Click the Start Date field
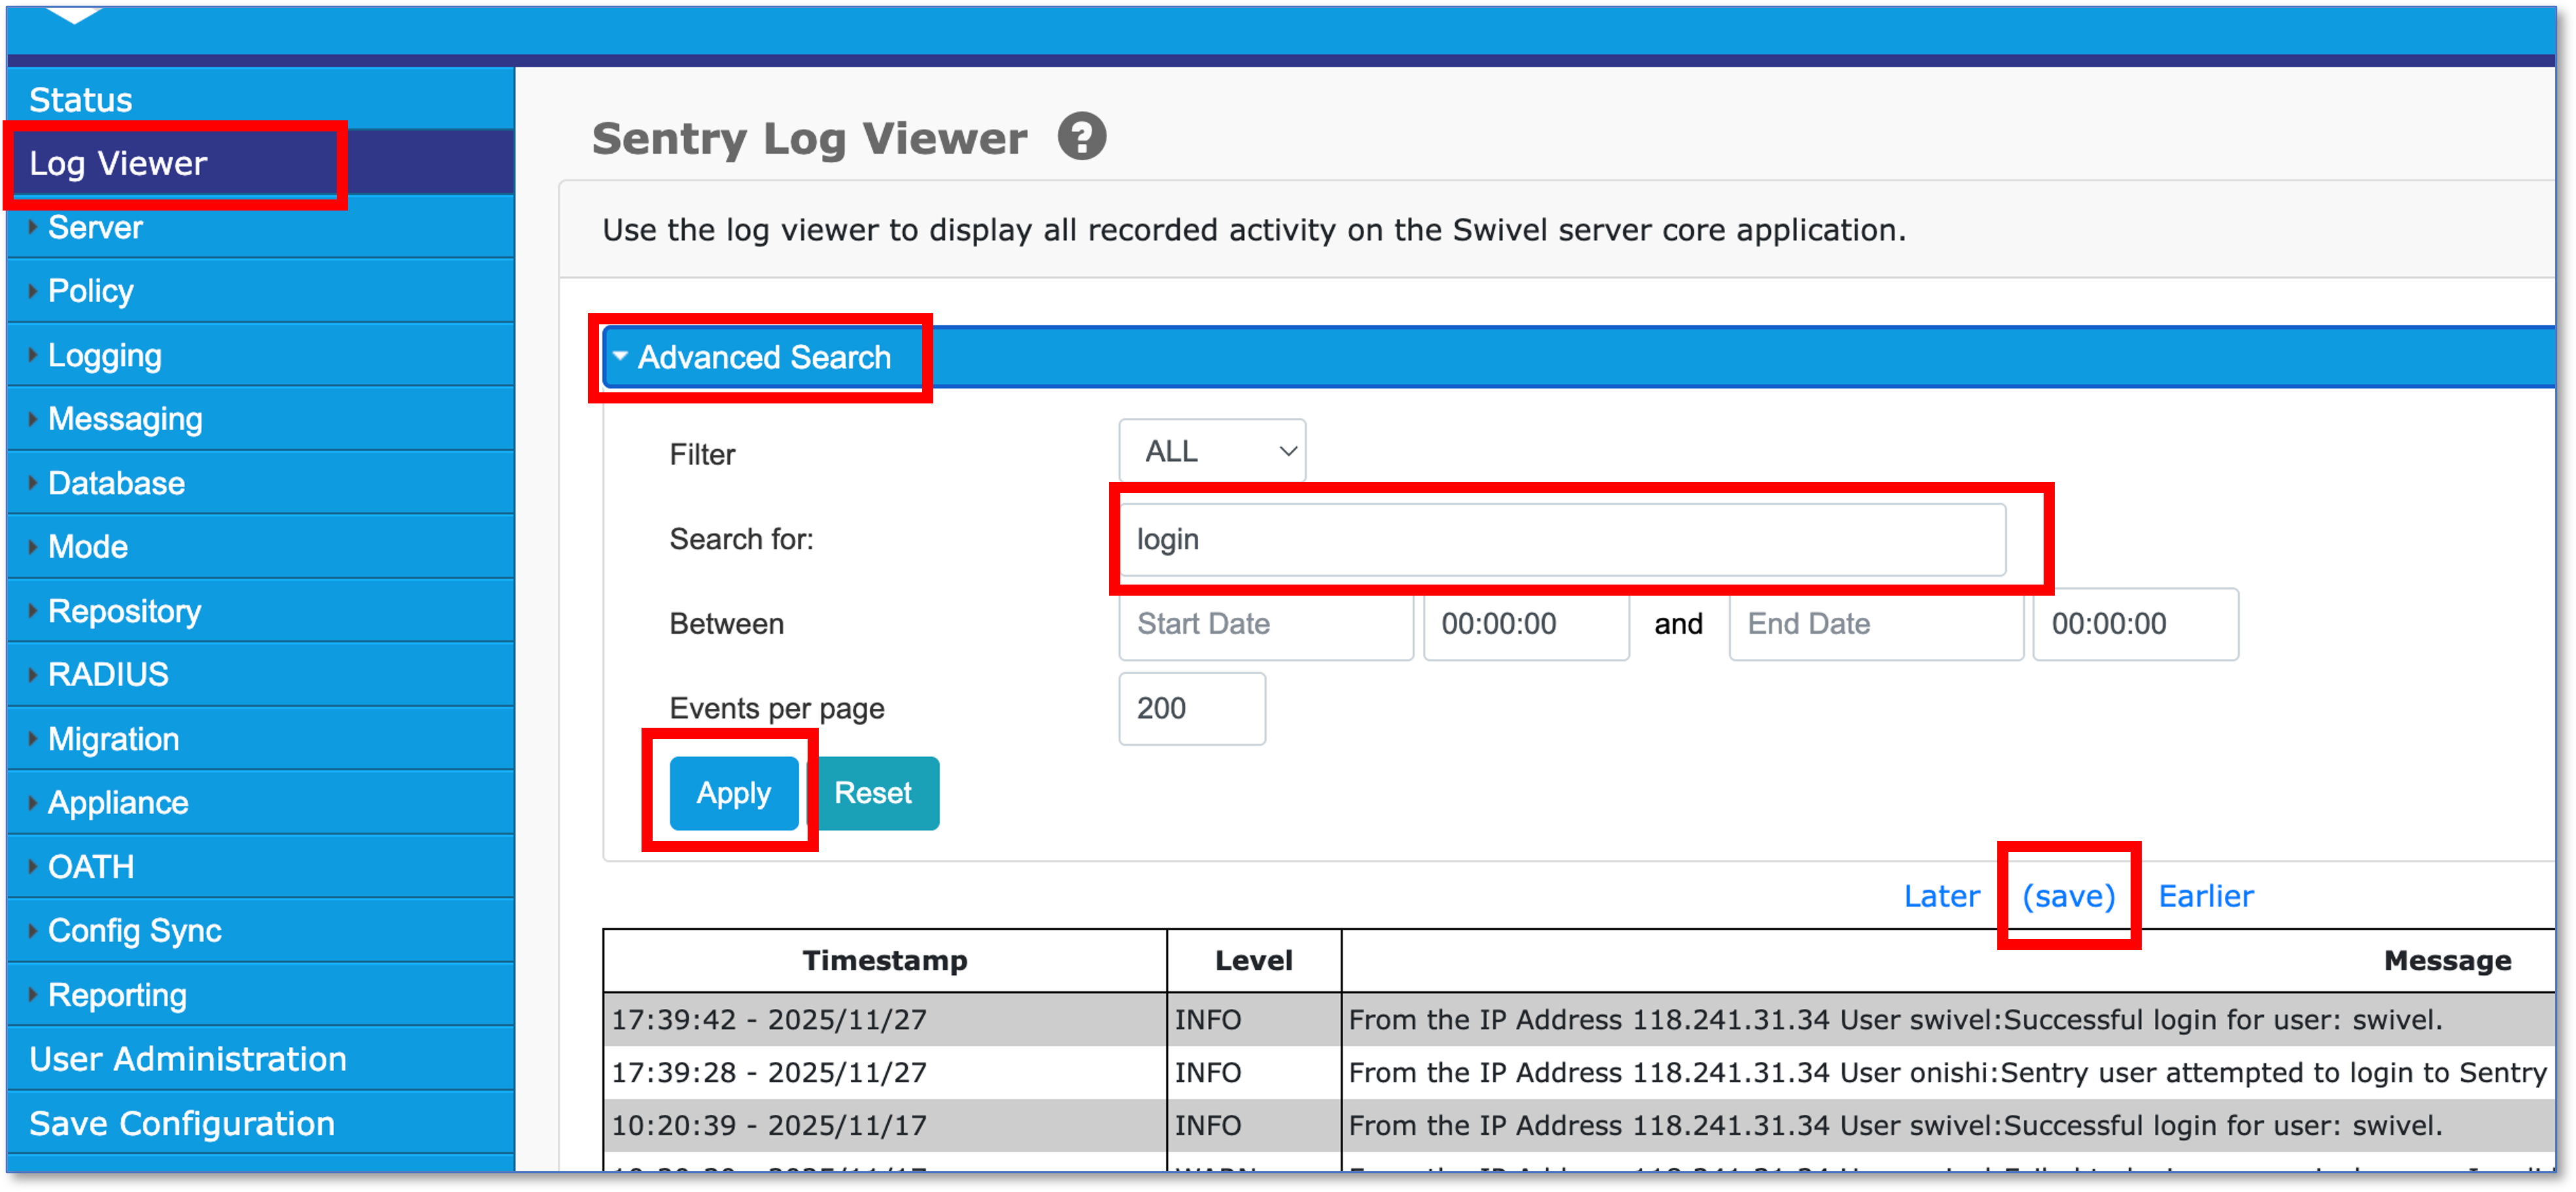This screenshot has width=2576, height=1192. pos(1264,624)
